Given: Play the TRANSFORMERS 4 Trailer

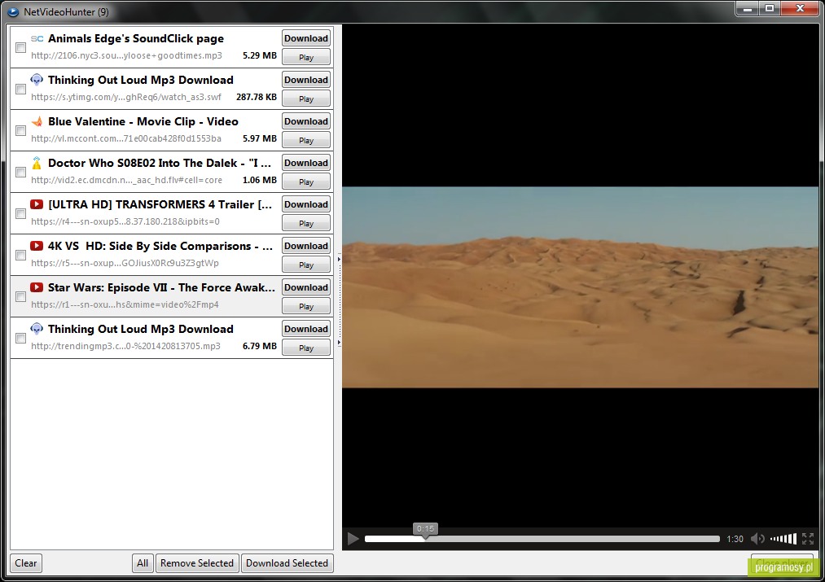Looking at the screenshot, I should [x=306, y=224].
